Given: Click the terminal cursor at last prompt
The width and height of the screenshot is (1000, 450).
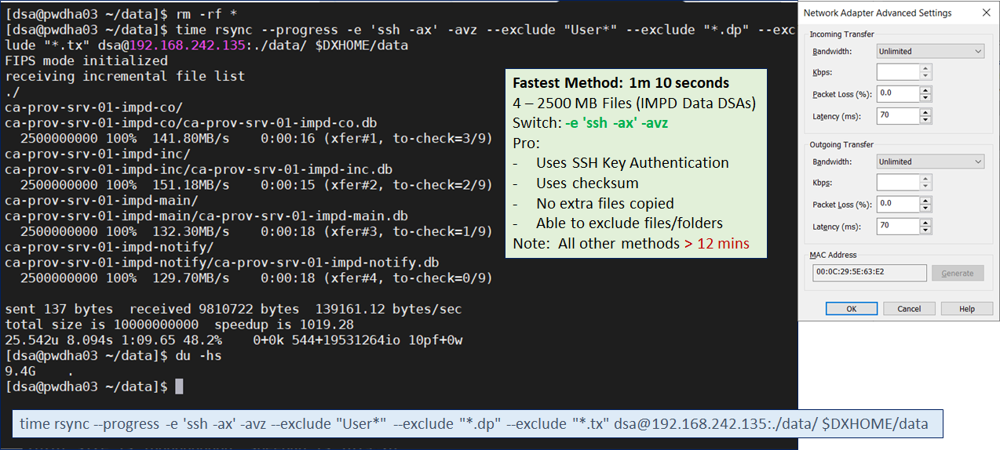Looking at the screenshot, I should 179,386.
